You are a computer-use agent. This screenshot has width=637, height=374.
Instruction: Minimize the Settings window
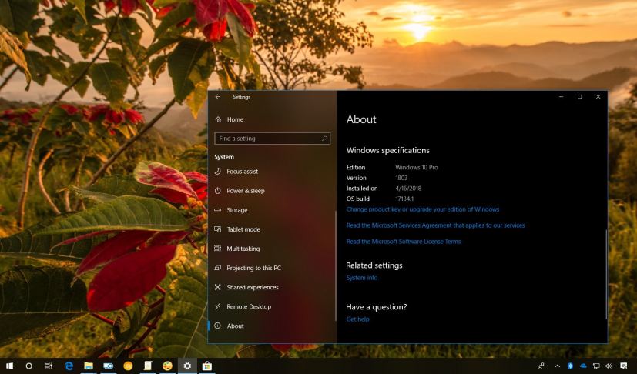pyautogui.click(x=561, y=97)
